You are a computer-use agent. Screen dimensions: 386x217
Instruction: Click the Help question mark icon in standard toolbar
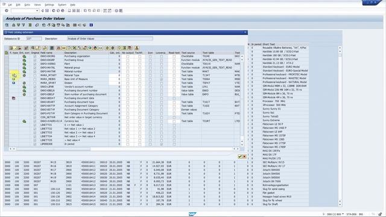coord(116,11)
